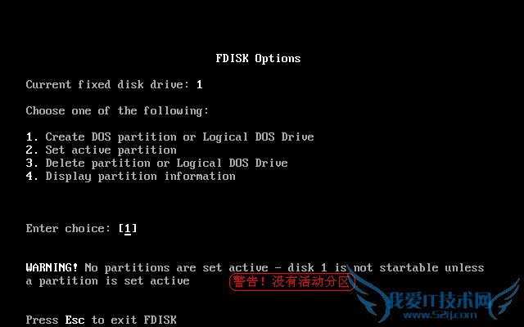Viewport: 524px width, 327px height.
Task: Select option 1 Create DOS partition
Action: (169, 137)
